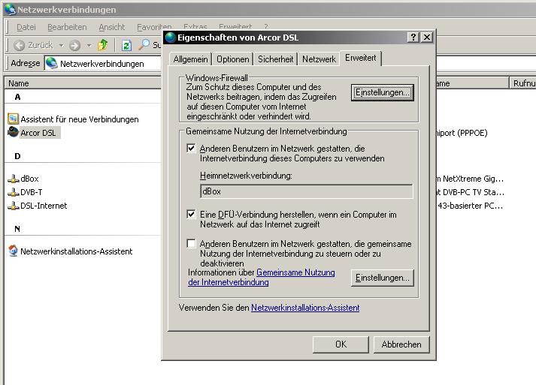Select the Arcor DSL connection icon
This screenshot has height=385, width=536.
pyautogui.click(x=13, y=133)
